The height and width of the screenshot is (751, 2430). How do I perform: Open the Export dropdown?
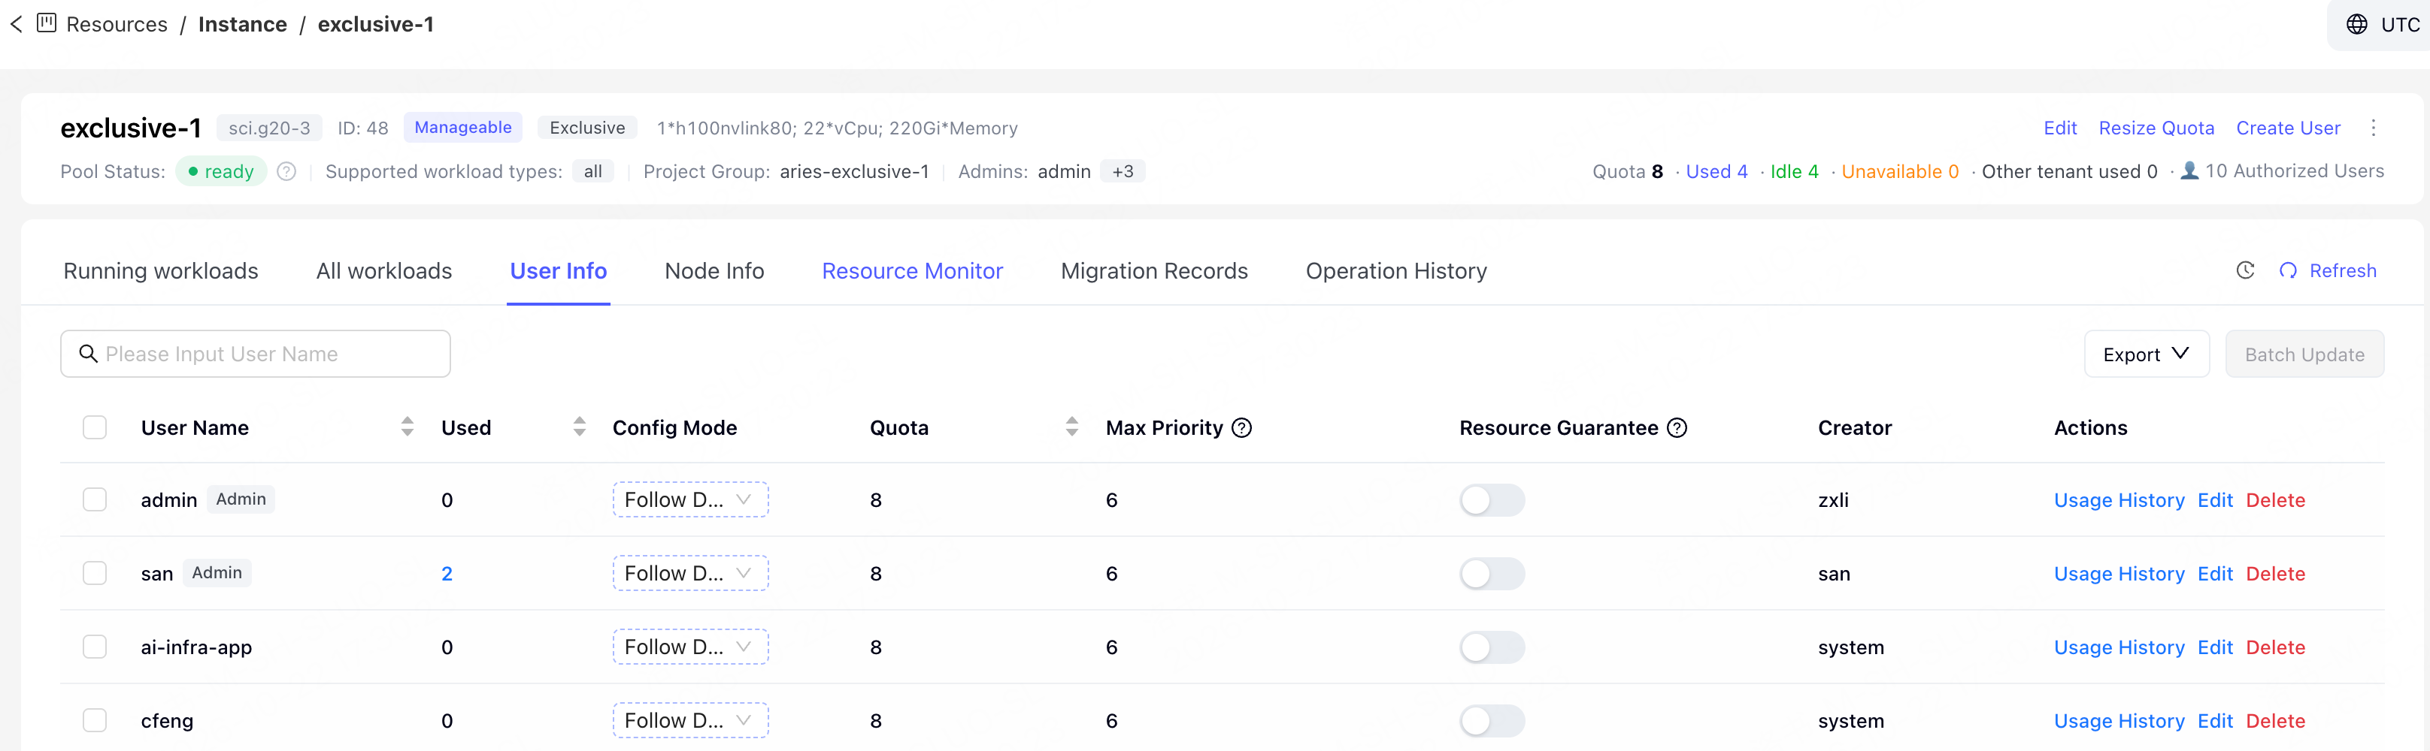point(2146,354)
